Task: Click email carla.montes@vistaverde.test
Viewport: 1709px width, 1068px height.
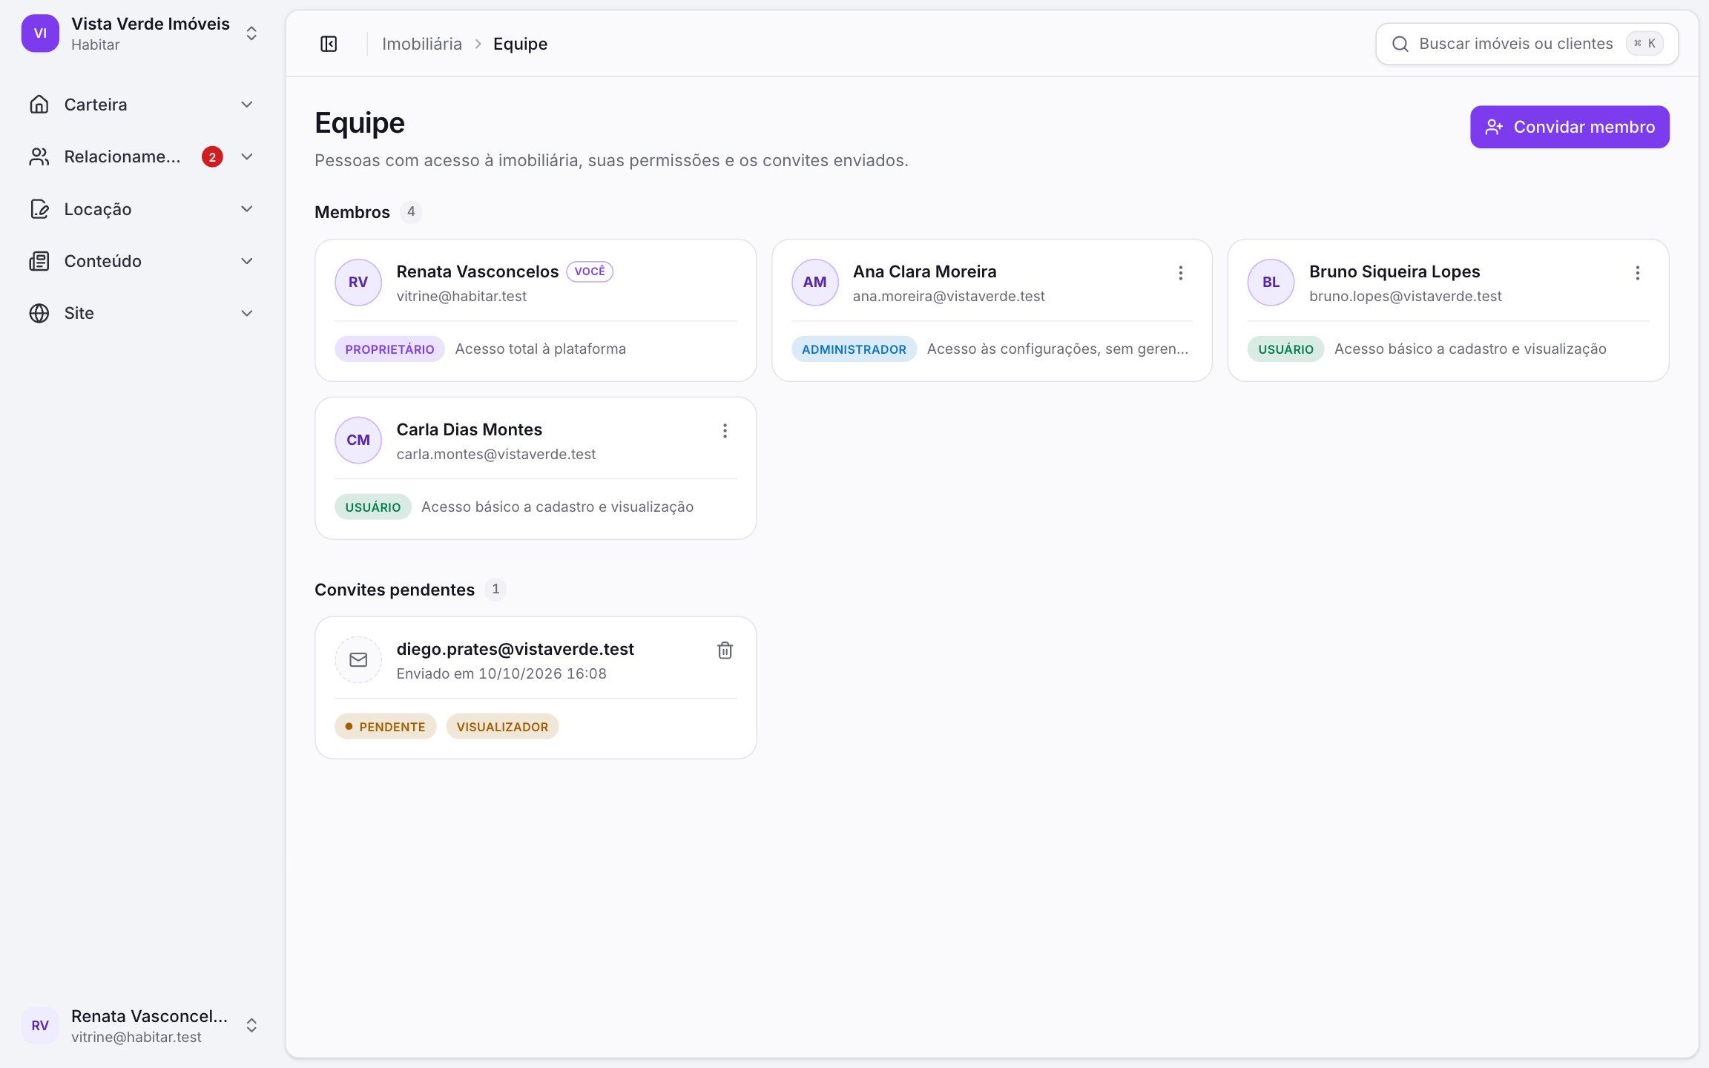Action: (x=496, y=454)
